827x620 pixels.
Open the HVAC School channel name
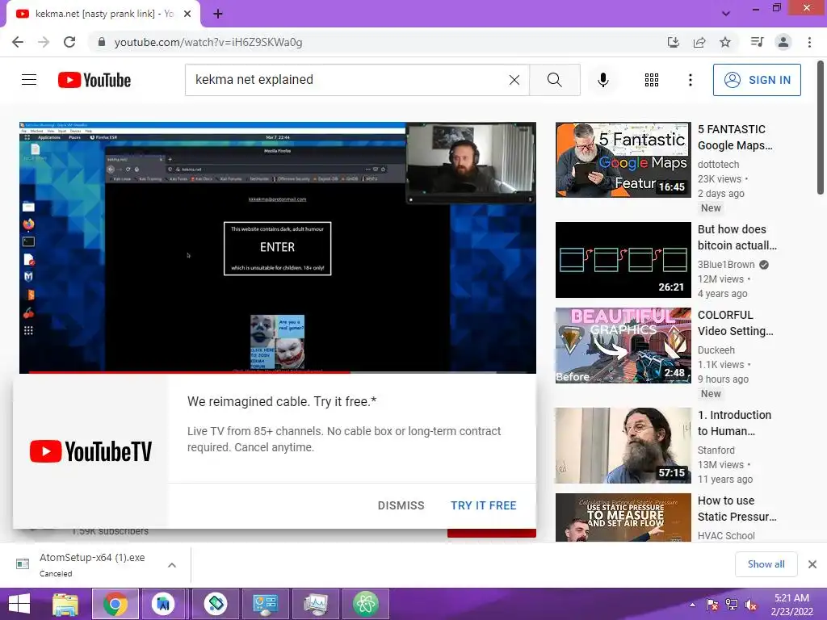click(726, 536)
